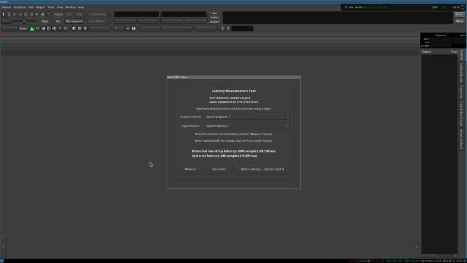Viewport: 467px width, 263px height.
Task: Open the Session menu
Action: point(6,7)
